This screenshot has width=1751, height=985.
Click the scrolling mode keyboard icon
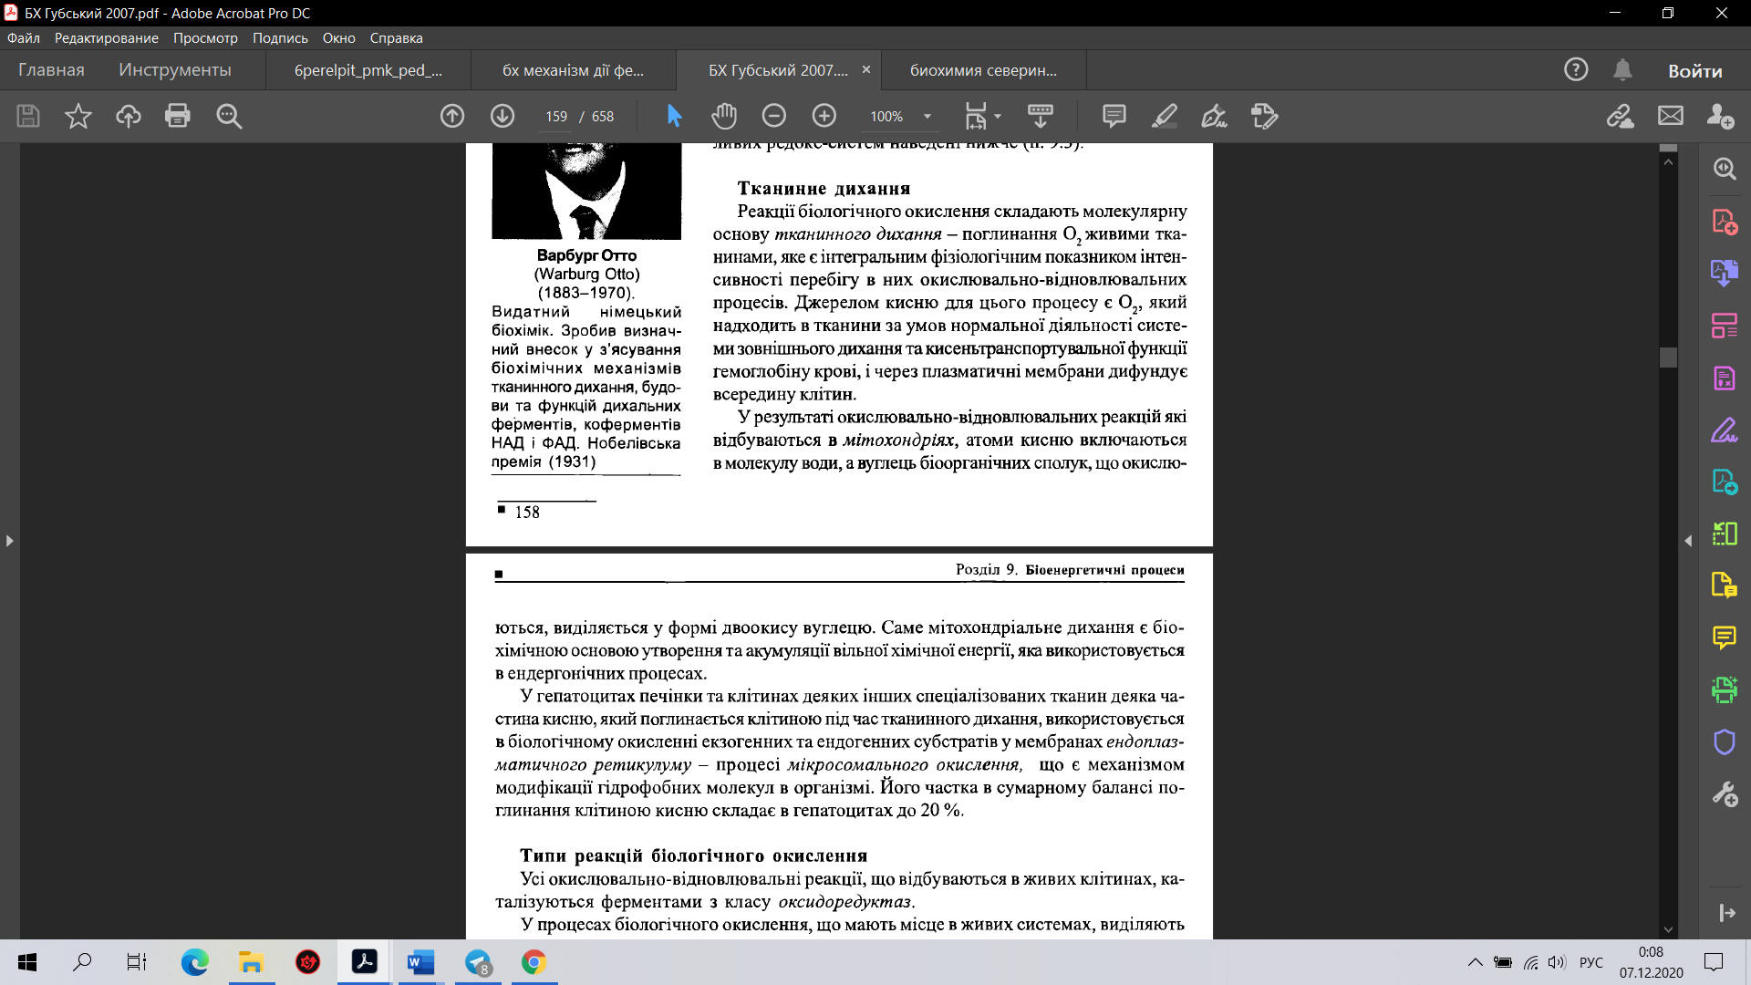point(1041,116)
